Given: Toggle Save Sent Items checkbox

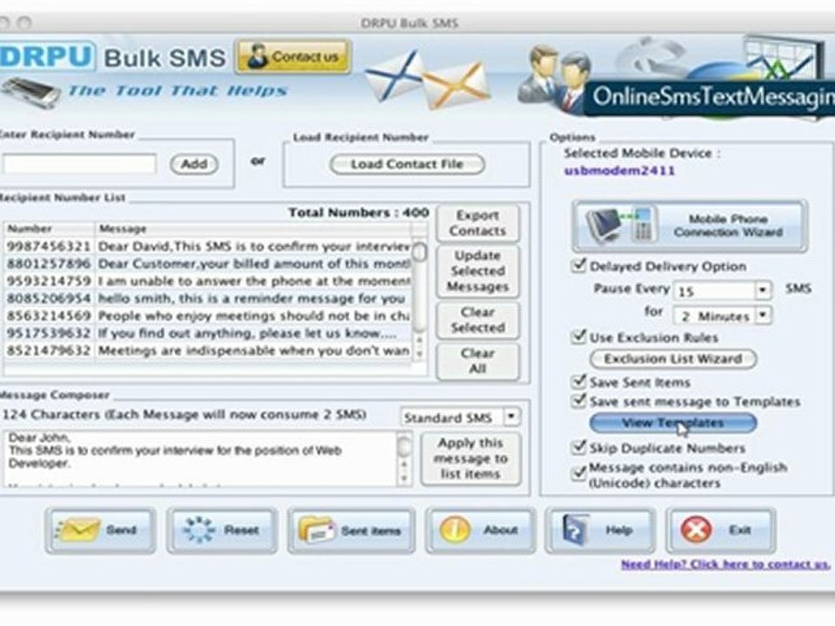Looking at the screenshot, I should point(578,381).
